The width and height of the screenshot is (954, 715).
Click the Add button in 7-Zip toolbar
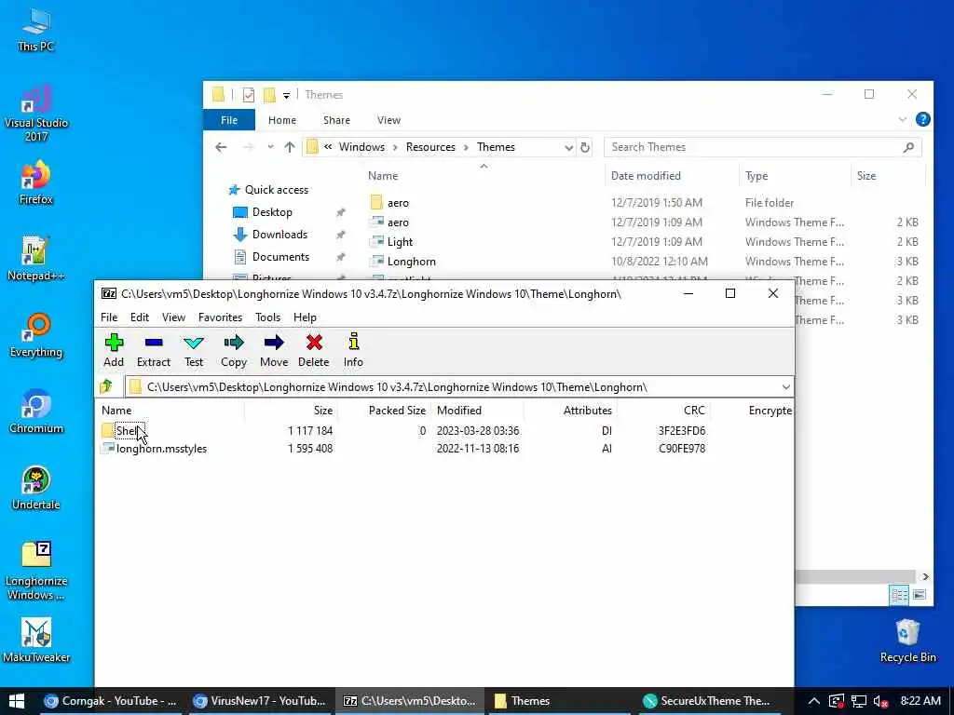coord(114,350)
